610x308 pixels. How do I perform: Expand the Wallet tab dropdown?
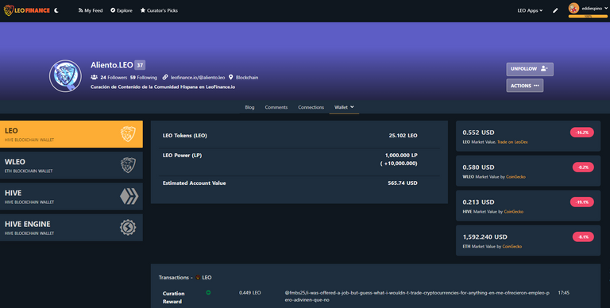(344, 107)
